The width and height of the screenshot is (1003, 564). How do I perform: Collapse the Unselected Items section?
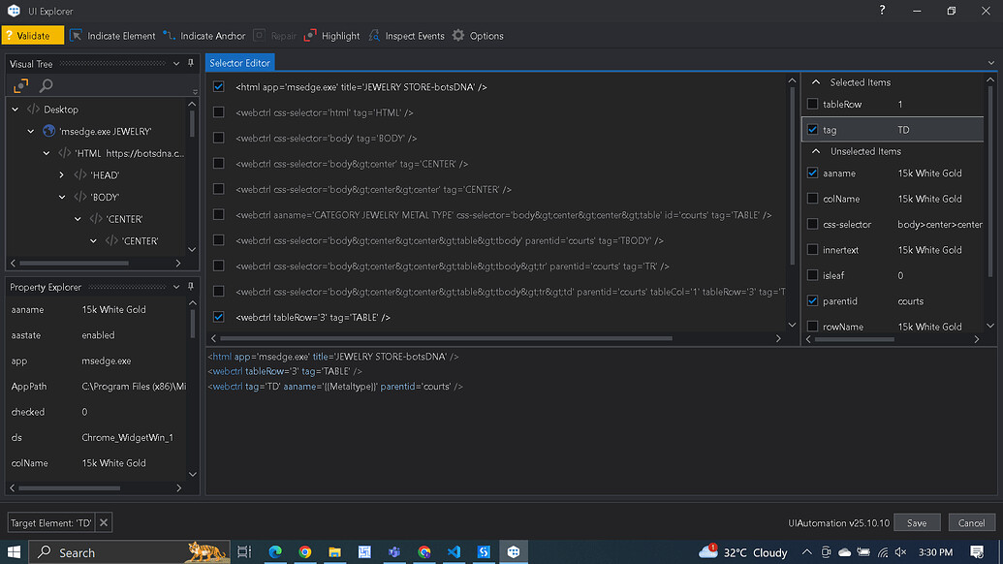click(816, 151)
